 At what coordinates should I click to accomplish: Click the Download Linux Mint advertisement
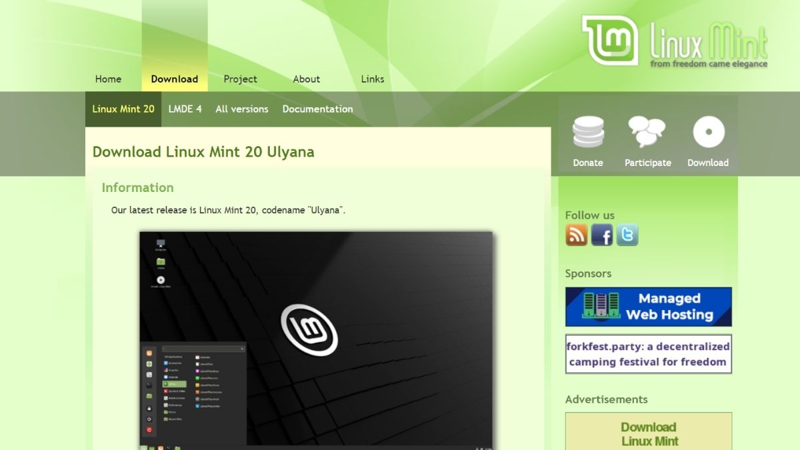pyautogui.click(x=649, y=433)
